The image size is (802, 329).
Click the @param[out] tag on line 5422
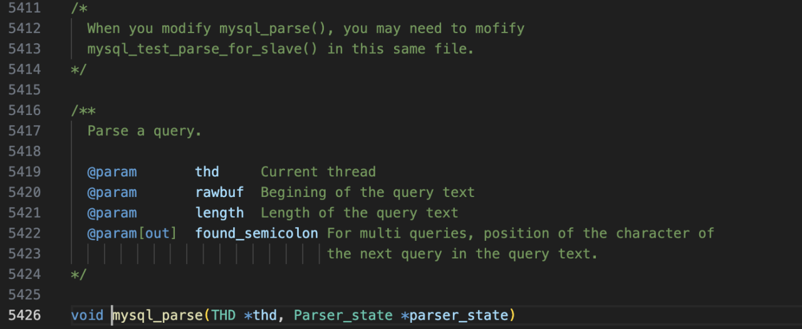tap(132, 233)
